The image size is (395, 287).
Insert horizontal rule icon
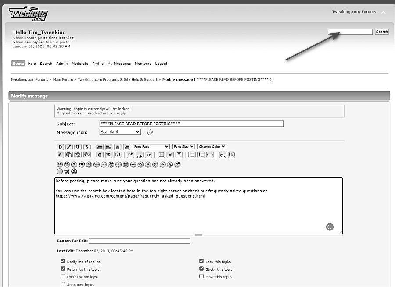click(210, 155)
